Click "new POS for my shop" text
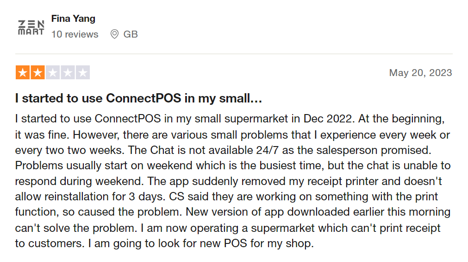The image size is (468, 262). tap(261, 243)
